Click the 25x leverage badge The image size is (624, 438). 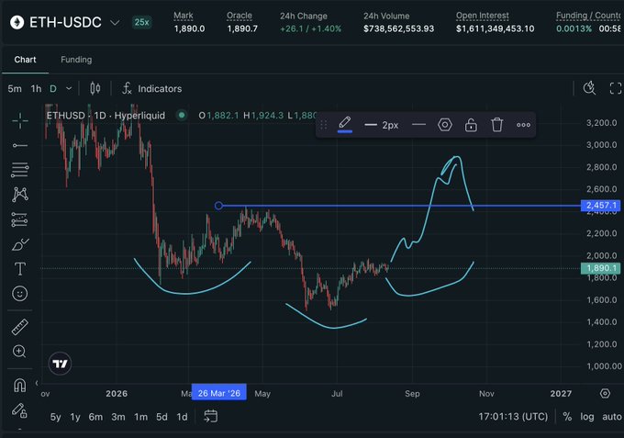(141, 22)
